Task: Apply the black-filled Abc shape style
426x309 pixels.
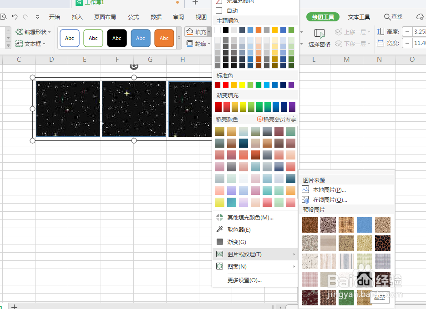Action: [x=117, y=38]
